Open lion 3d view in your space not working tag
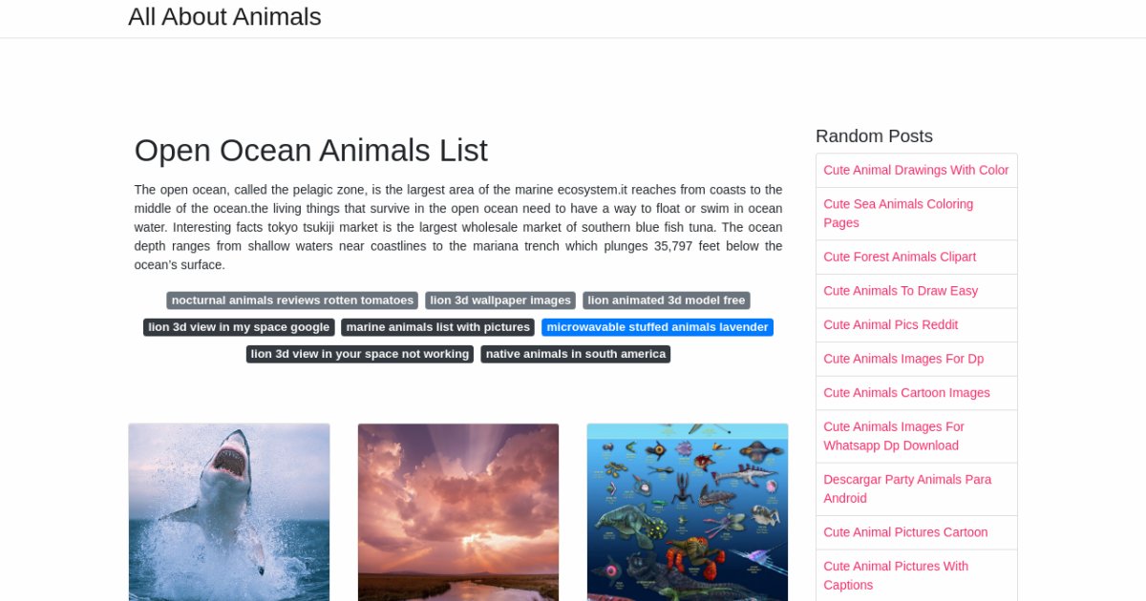The image size is (1146, 601). pos(360,354)
